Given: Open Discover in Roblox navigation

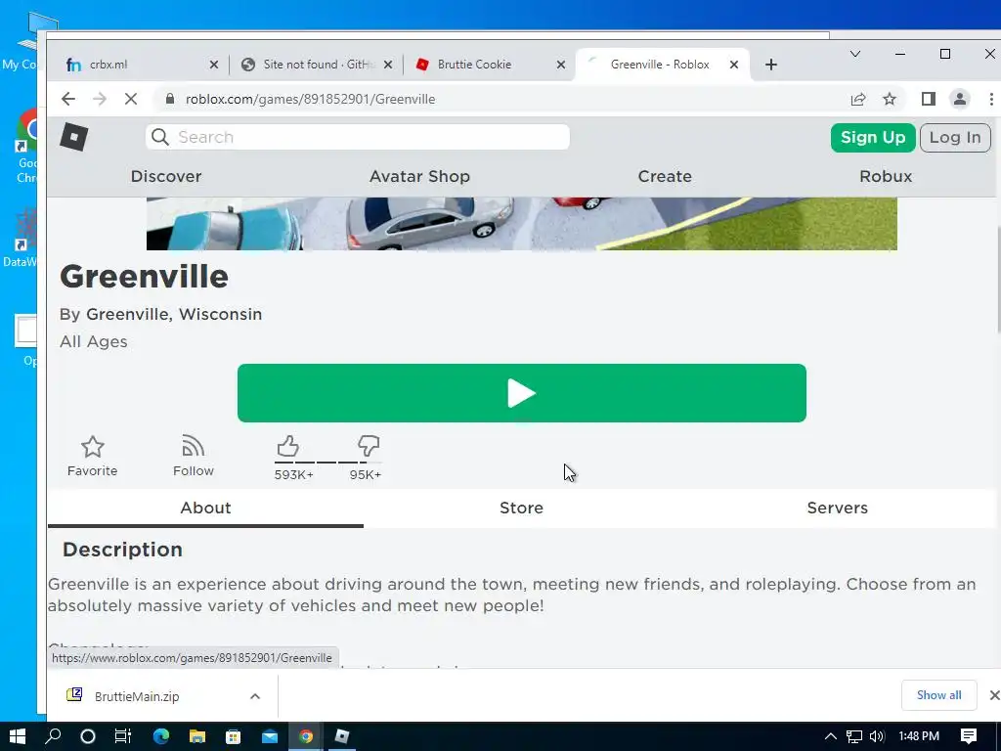Looking at the screenshot, I should pyautogui.click(x=166, y=176).
